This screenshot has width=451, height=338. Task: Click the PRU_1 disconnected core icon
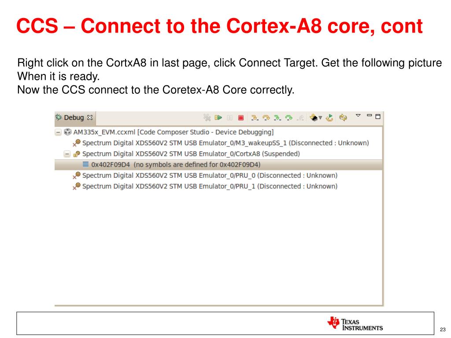(x=77, y=186)
